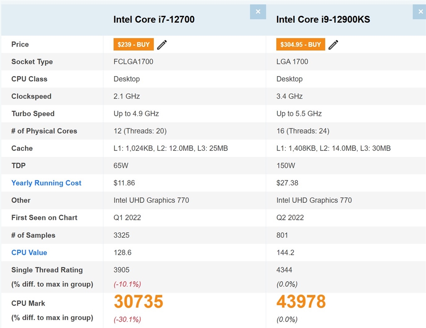Click the CPU Class row label
This screenshot has height=328, width=426.
pyautogui.click(x=30, y=79)
